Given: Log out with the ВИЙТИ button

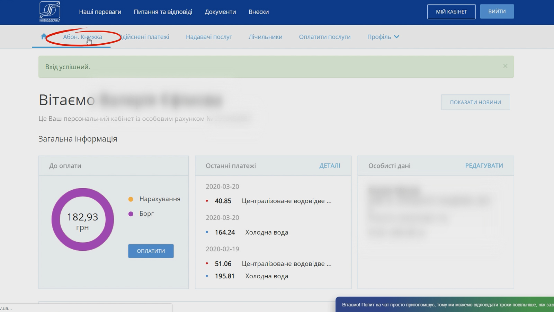Looking at the screenshot, I should click(x=497, y=11).
